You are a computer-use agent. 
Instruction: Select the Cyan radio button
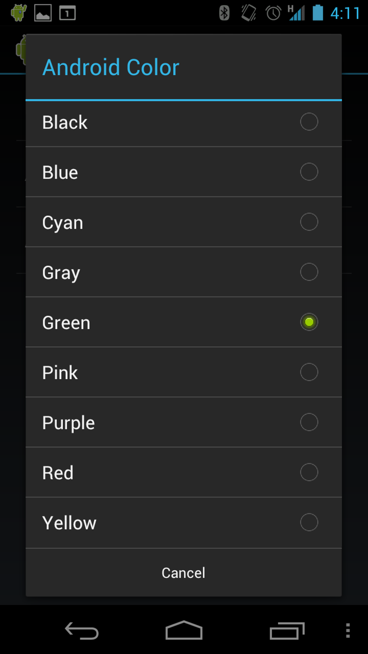pyautogui.click(x=309, y=222)
